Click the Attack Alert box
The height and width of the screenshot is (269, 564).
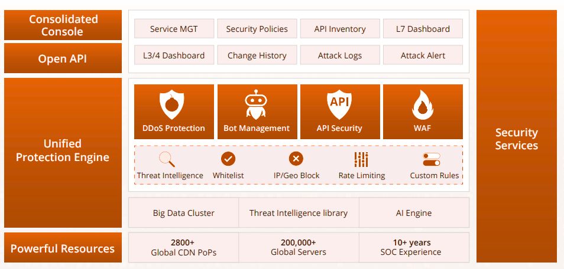423,55
